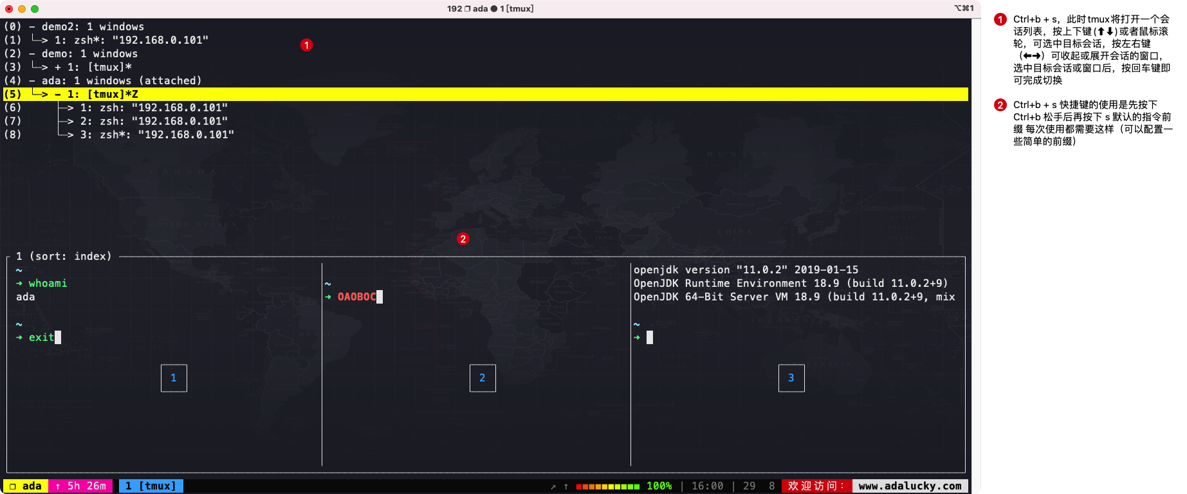Select demo2 window 1: zsh* entry
The image size is (1187, 494).
pyautogui.click(x=131, y=41)
